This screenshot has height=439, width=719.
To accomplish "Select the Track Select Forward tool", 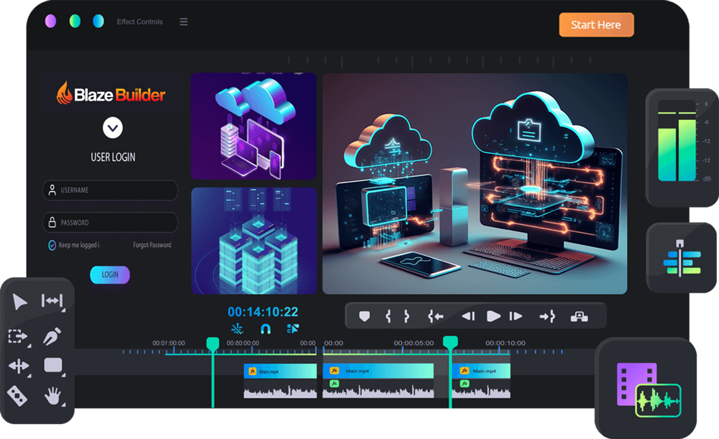I will tap(18, 336).
